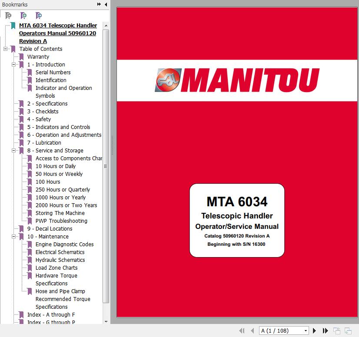The height and width of the screenshot is (337, 359).
Task: Click the bookmarks scrollbar down arrow
Action: [x=106, y=321]
